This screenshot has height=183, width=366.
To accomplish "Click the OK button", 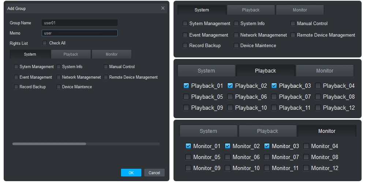I will point(131,173).
